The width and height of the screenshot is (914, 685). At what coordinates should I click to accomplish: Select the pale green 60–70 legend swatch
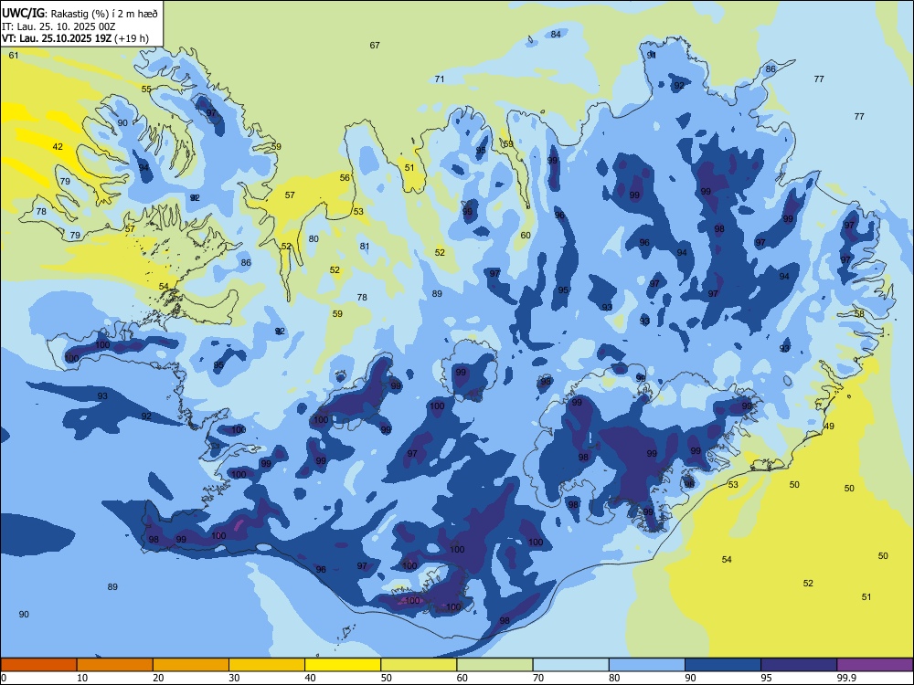click(x=494, y=665)
